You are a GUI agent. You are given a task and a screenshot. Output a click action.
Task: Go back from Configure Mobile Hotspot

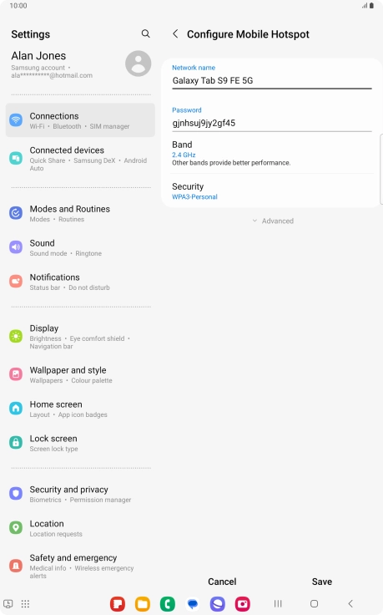(175, 33)
